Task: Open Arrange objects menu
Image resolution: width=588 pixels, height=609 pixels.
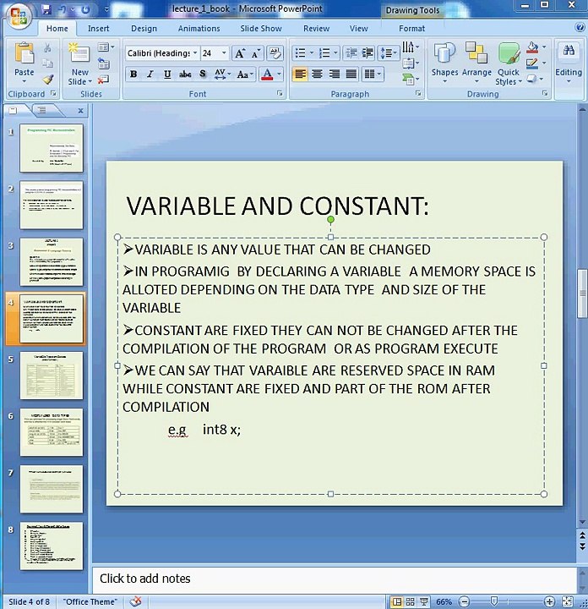Action: tap(476, 63)
